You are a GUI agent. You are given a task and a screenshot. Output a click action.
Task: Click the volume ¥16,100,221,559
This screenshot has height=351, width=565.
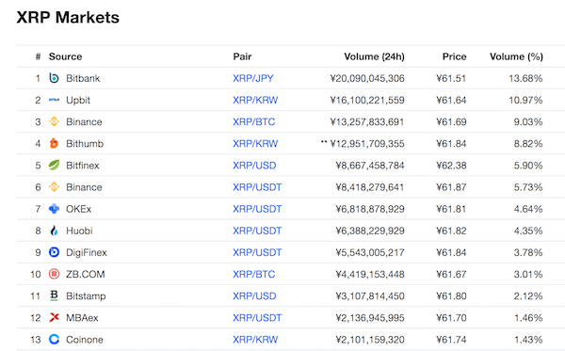(367, 100)
